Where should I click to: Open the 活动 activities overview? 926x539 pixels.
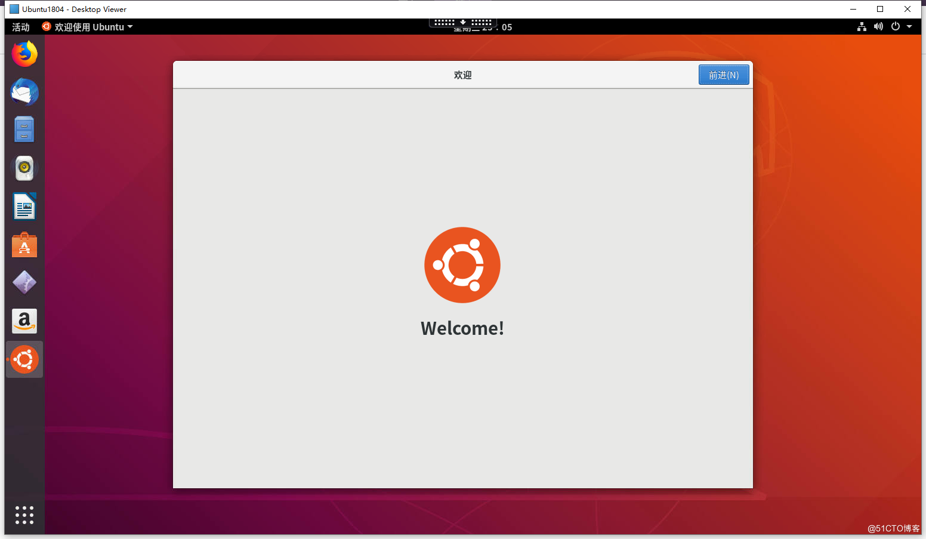click(21, 27)
